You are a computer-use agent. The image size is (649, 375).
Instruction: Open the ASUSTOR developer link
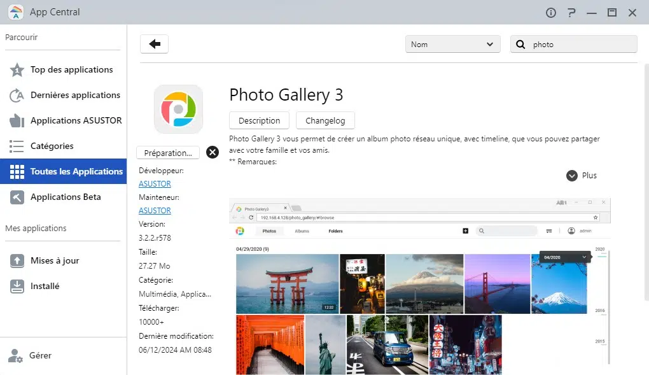[x=155, y=184]
